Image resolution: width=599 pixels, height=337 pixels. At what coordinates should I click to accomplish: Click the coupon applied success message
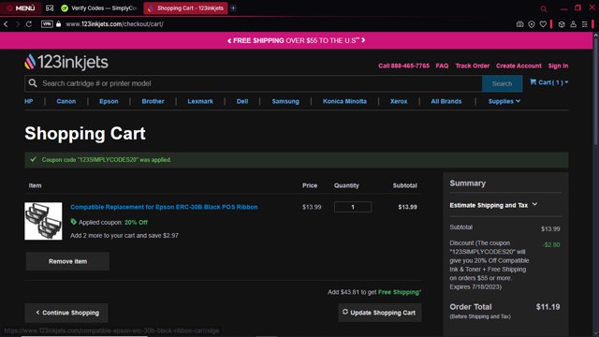(x=297, y=160)
